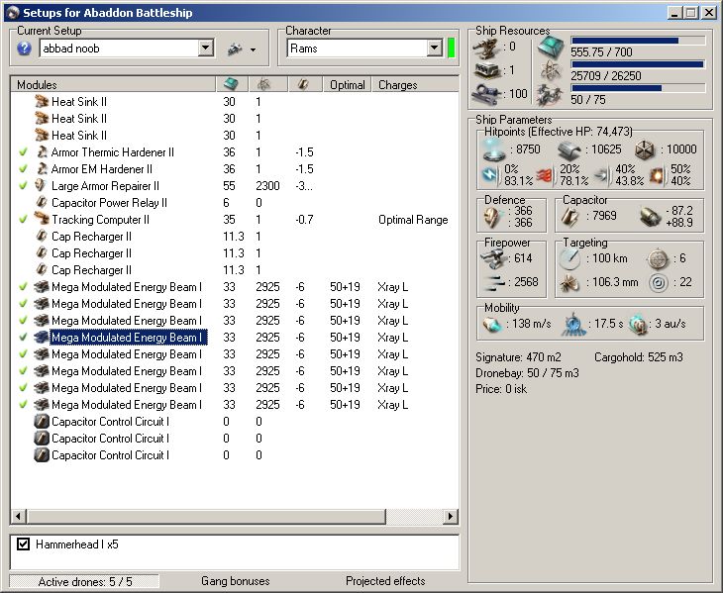Click the sensor strength icon showing 22
The width and height of the screenshot is (723, 593).
(x=659, y=282)
